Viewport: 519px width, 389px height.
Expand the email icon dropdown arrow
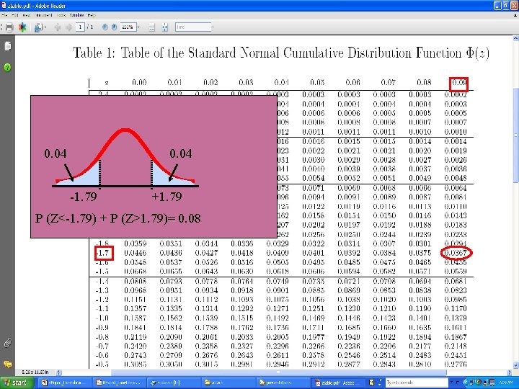[45, 27]
